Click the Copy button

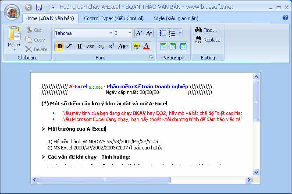[35, 40]
